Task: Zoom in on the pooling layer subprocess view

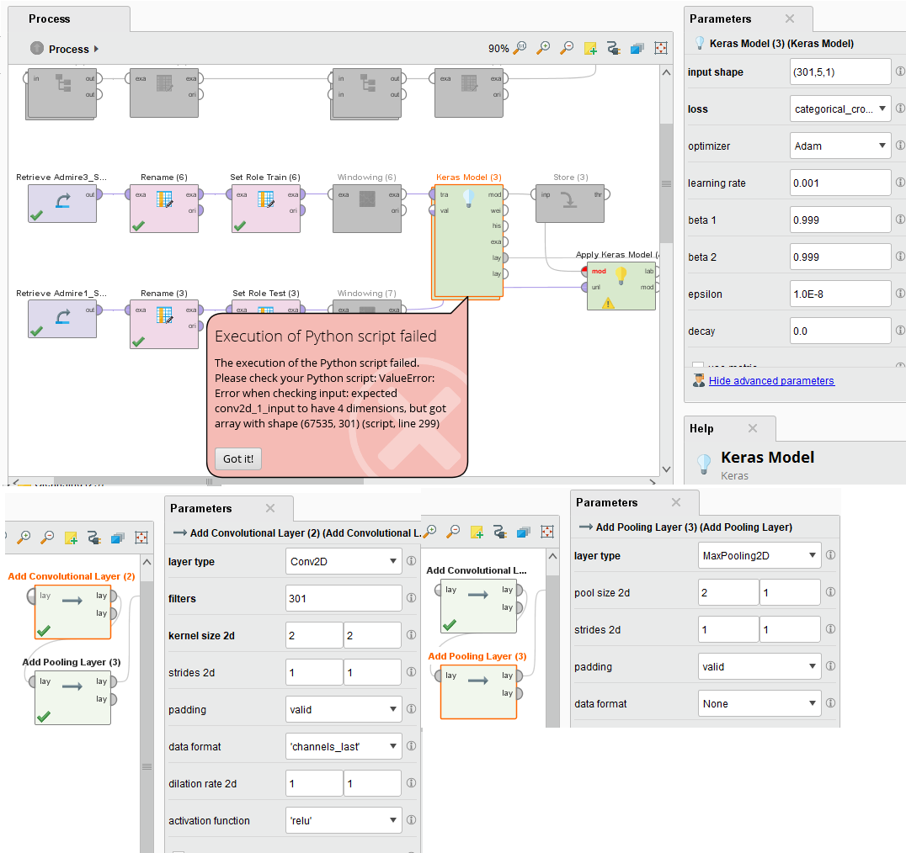Action: click(x=430, y=532)
